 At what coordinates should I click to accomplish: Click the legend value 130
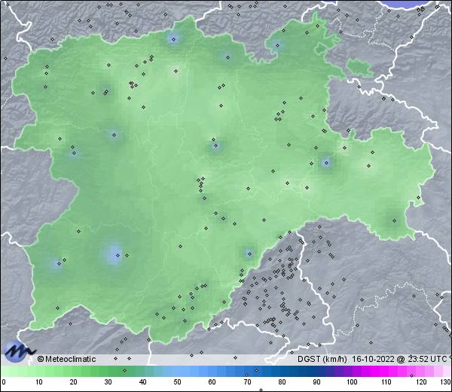pos(446,382)
